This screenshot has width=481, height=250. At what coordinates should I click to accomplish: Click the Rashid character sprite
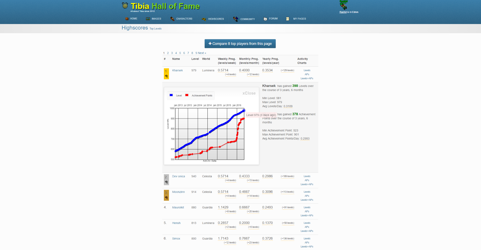click(343, 6)
